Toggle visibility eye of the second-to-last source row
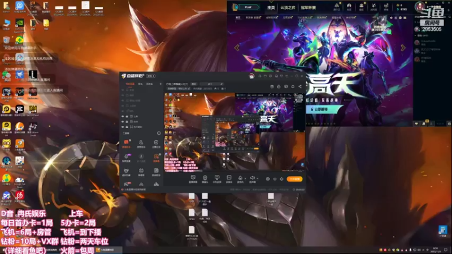Image resolution: width=452 pixels, height=254 pixels. [123, 122]
